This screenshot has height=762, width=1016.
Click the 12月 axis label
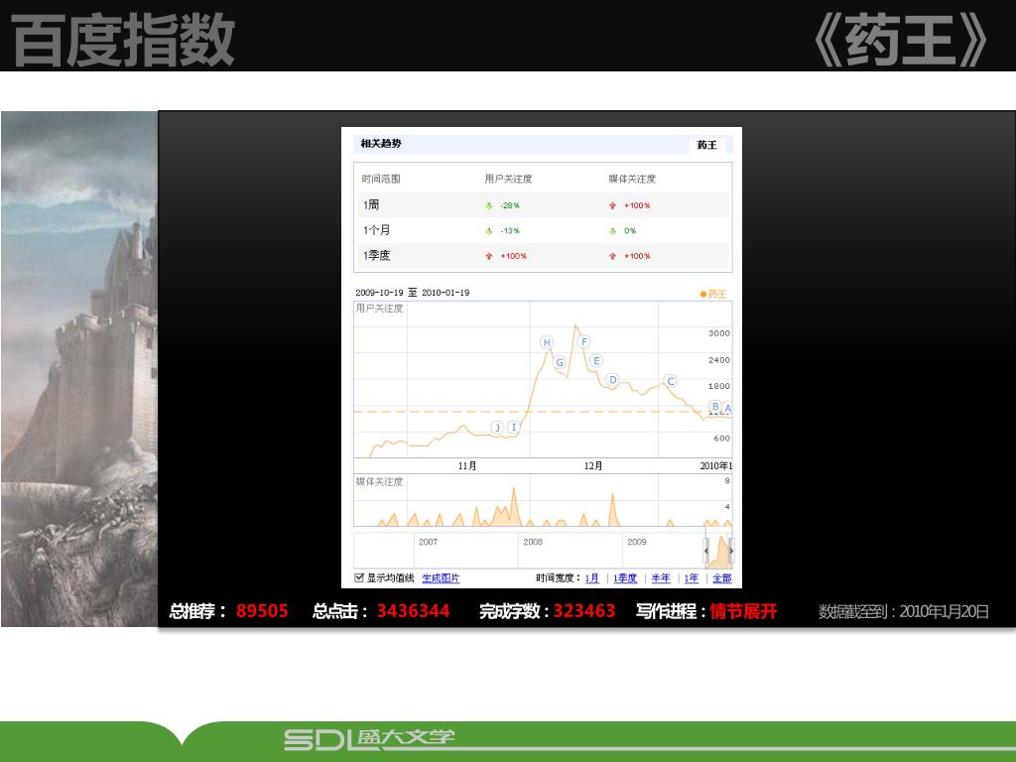[593, 466]
